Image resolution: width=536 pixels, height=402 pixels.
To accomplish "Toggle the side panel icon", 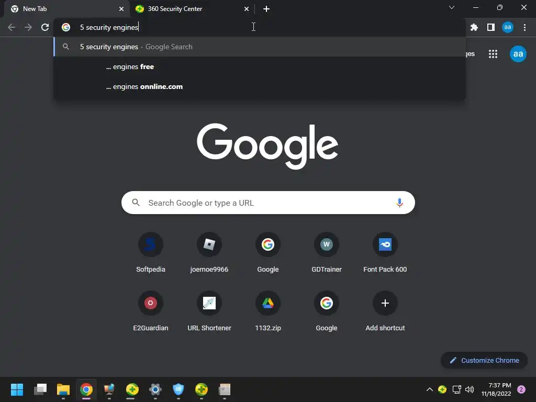I will point(491,27).
